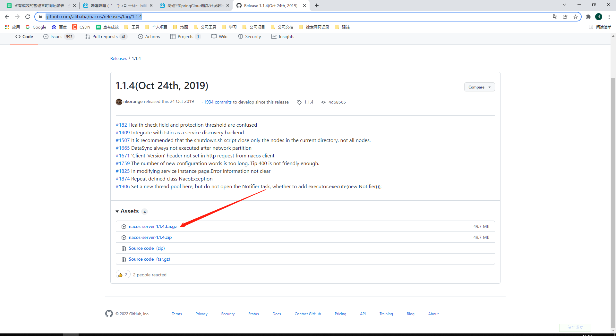This screenshot has height=336, width=616.
Task: Click package icon beside nacos-server-1.1.4.tar.gz
Action: pyautogui.click(x=124, y=227)
